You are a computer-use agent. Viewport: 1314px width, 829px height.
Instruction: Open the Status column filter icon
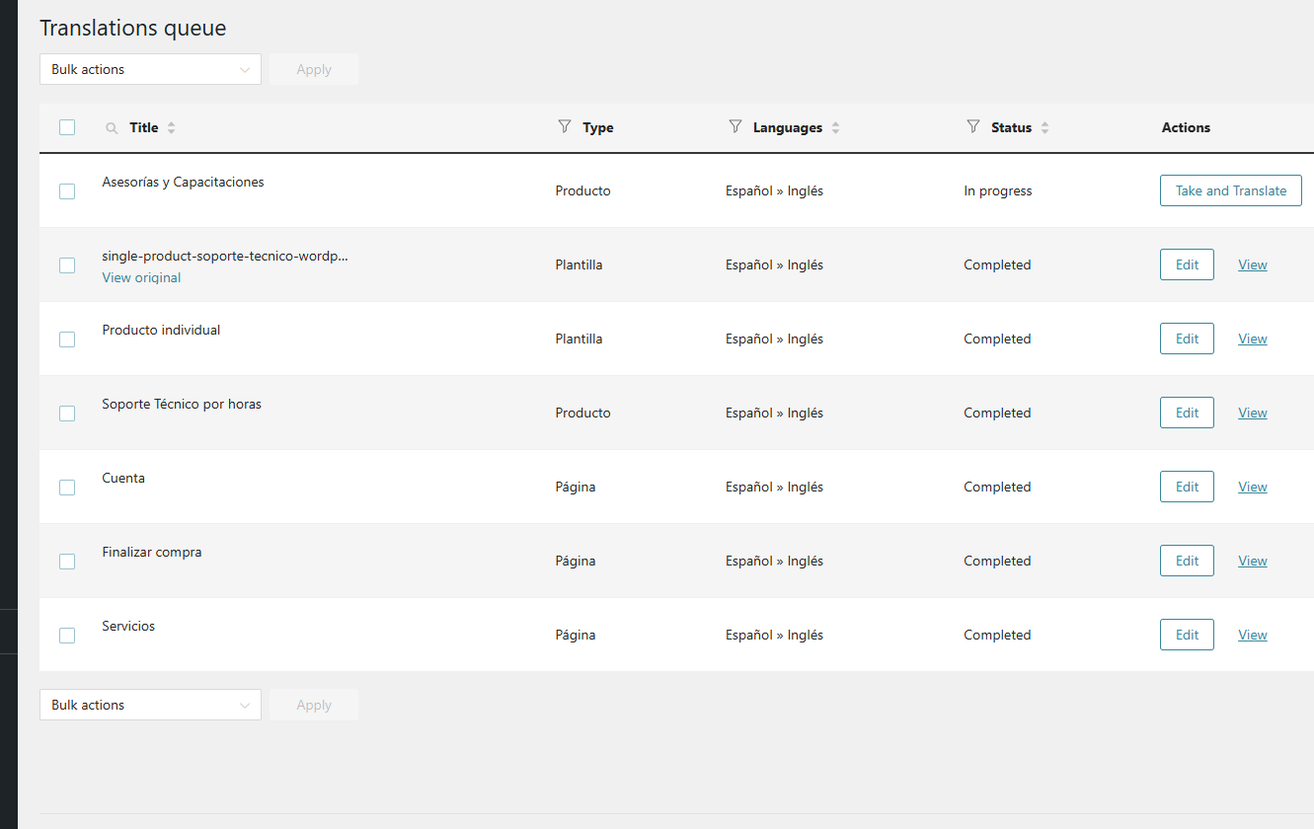(x=973, y=126)
